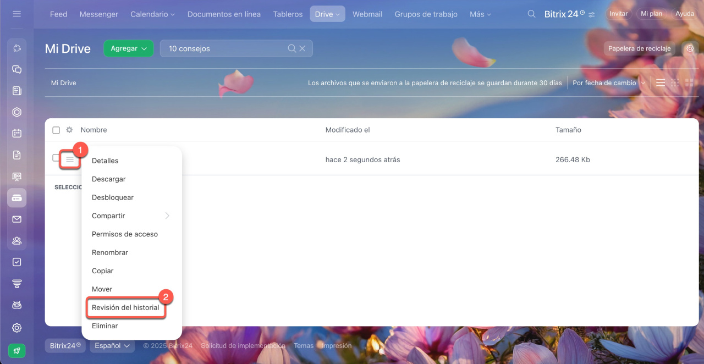Switch to large tile view layout

tap(689, 83)
